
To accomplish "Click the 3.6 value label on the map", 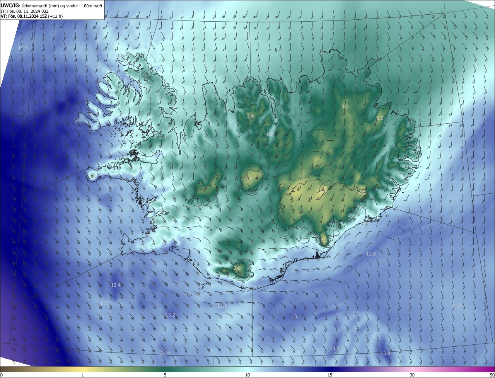I will (x=250, y=116).
